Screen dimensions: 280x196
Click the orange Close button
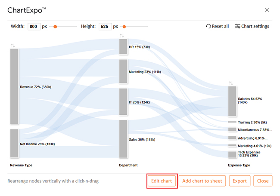pyautogui.click(x=263, y=181)
